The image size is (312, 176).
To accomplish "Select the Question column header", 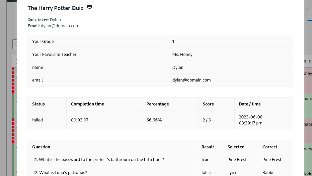I will coord(41,147).
